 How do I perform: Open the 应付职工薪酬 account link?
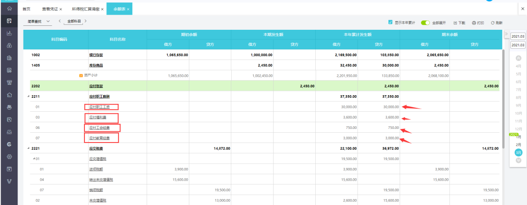pyautogui.click(x=99, y=97)
